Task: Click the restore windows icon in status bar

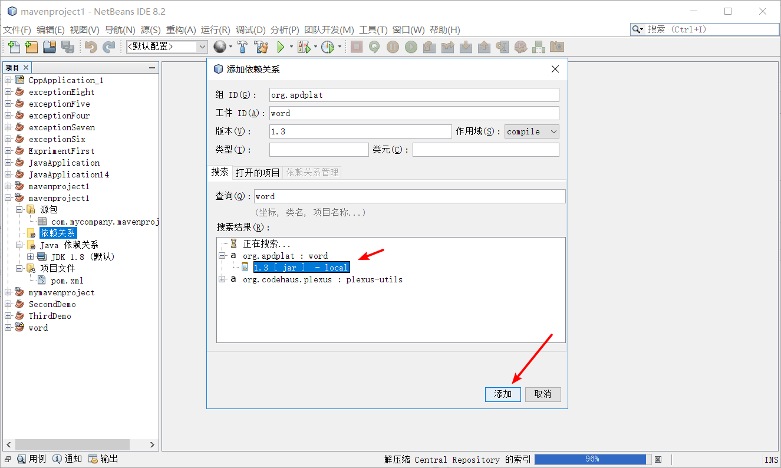Action: pyautogui.click(x=8, y=459)
